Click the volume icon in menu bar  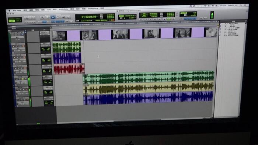pos(209,6)
